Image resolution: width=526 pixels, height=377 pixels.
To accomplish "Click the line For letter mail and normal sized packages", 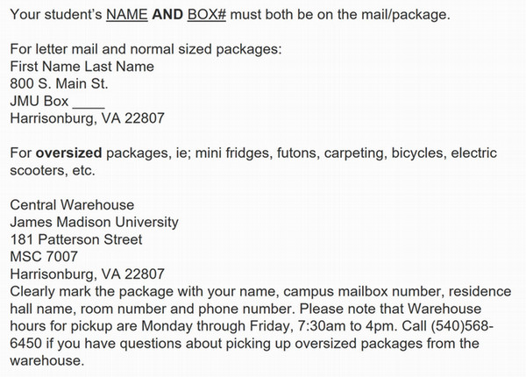I will (x=146, y=49).
